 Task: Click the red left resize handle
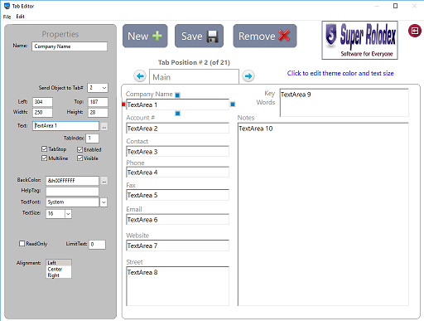[x=123, y=105]
